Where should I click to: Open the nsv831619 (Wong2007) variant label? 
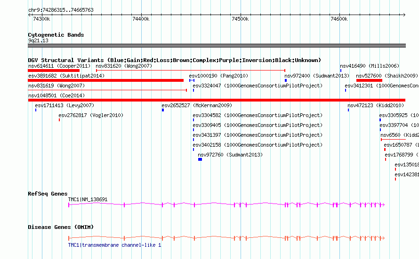56,86
